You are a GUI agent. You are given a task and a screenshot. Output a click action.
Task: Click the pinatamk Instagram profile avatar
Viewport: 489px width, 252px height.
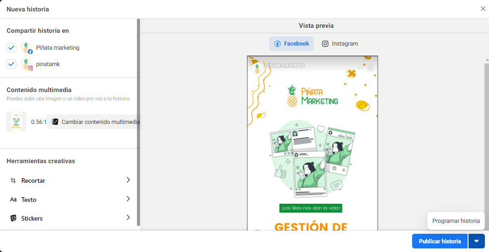tap(26, 64)
